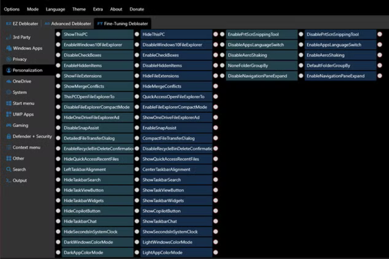Switch to the Advanced Debloater tab

(x=67, y=23)
